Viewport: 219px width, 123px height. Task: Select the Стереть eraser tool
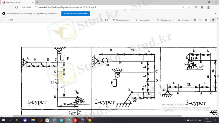[183, 20]
